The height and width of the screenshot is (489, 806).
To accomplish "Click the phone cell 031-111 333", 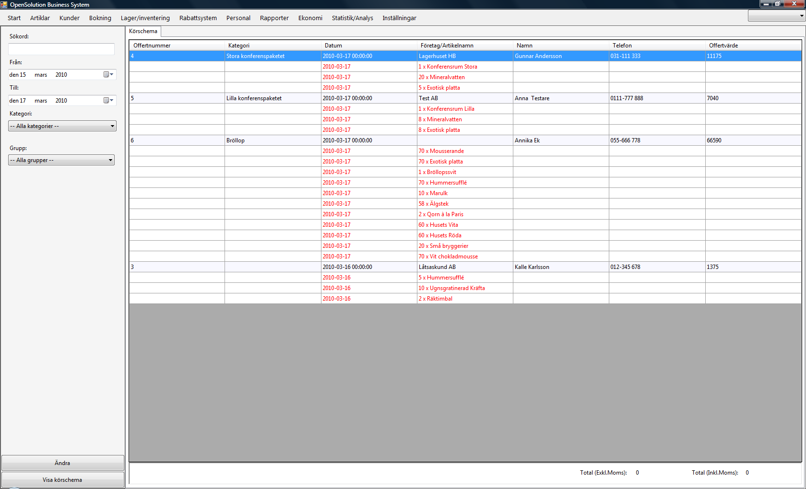I will [x=657, y=56].
